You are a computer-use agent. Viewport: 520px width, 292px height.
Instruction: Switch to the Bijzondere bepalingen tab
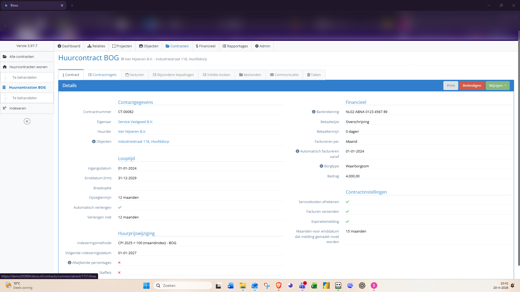click(x=173, y=75)
